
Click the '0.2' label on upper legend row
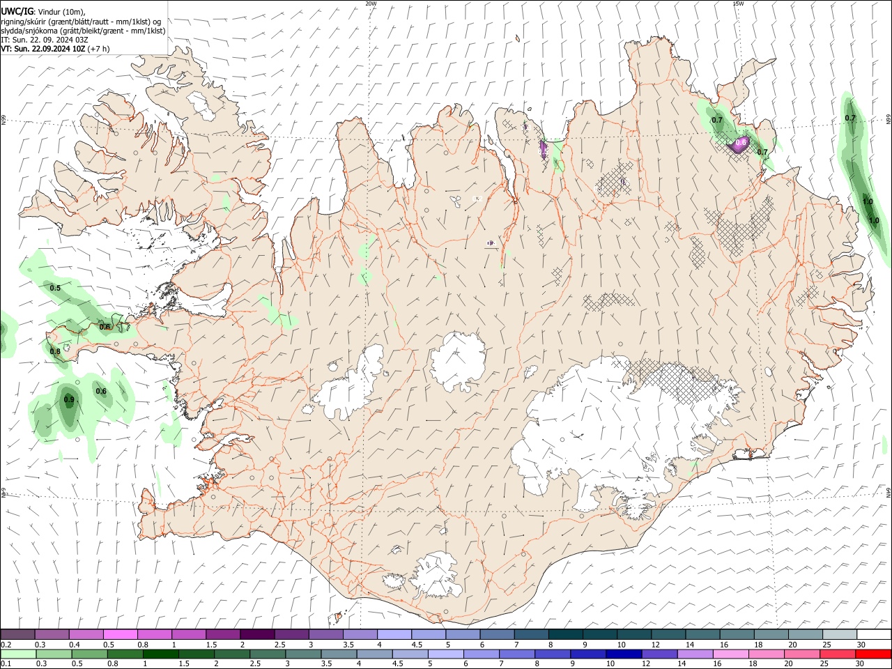(x=6, y=645)
